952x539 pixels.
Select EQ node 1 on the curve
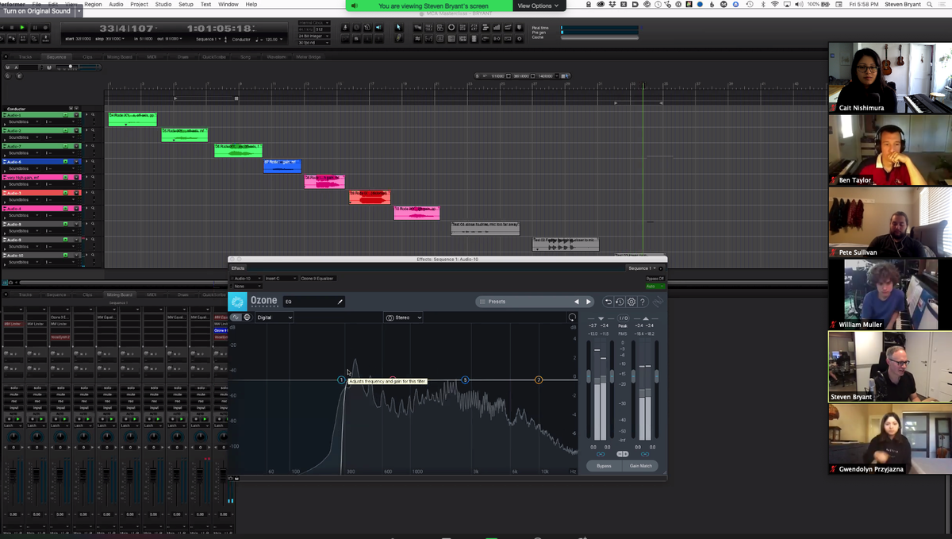point(342,380)
